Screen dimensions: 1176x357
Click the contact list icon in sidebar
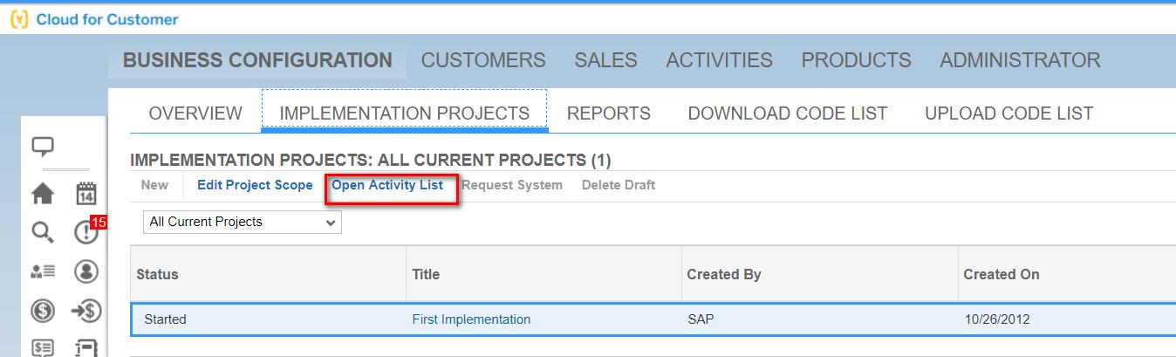coord(43,271)
